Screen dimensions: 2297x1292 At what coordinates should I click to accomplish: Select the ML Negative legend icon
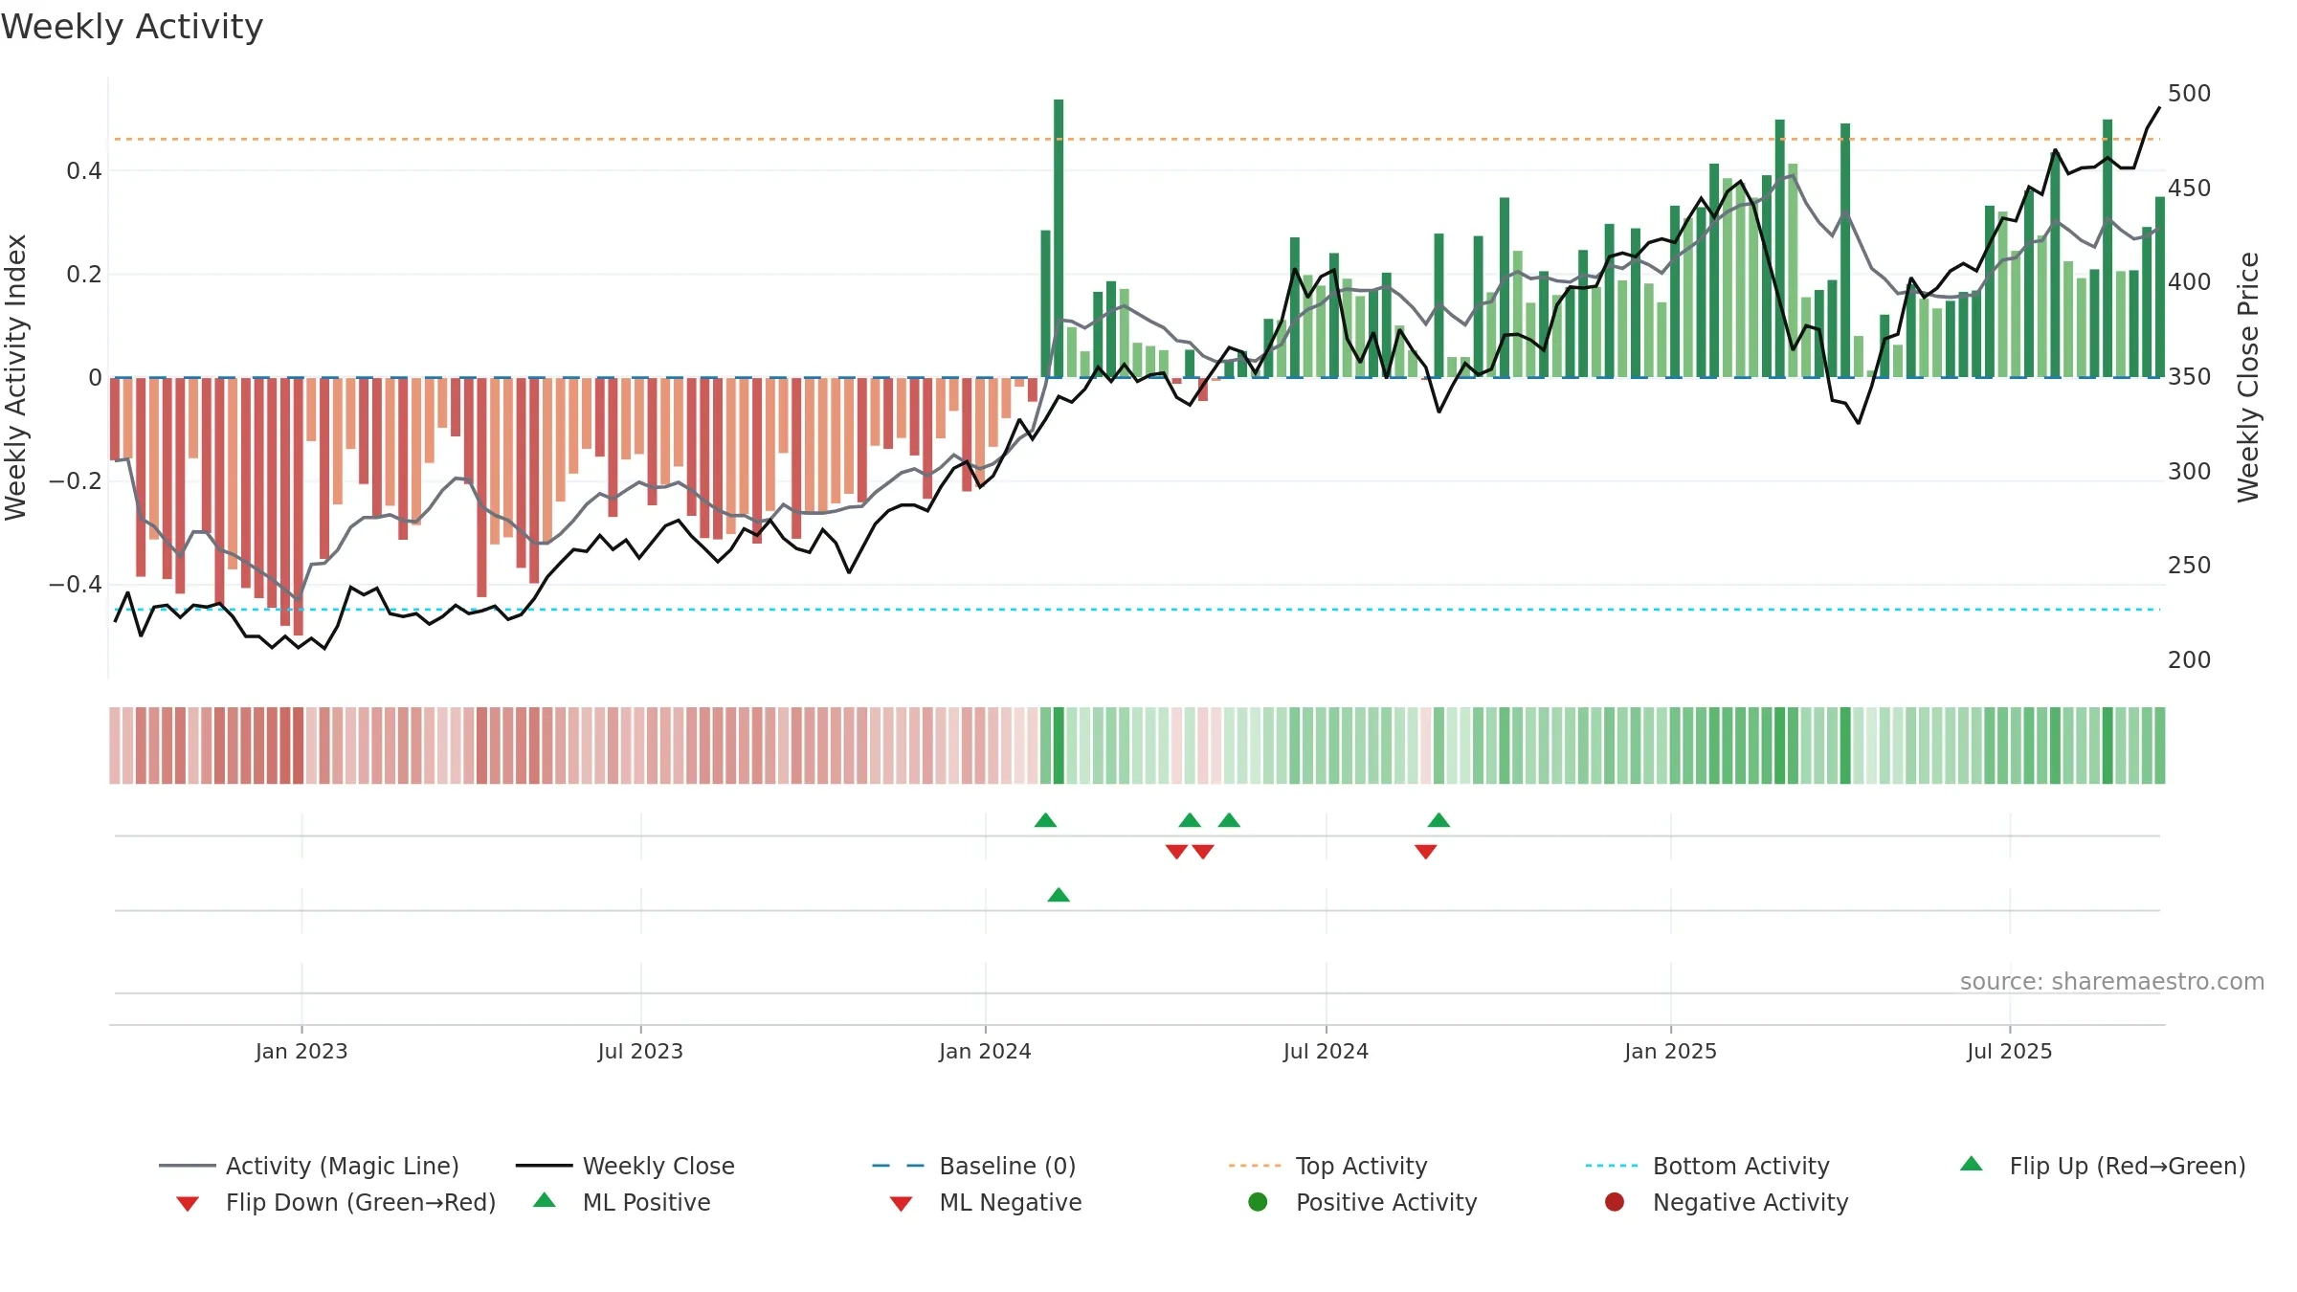901,1204
